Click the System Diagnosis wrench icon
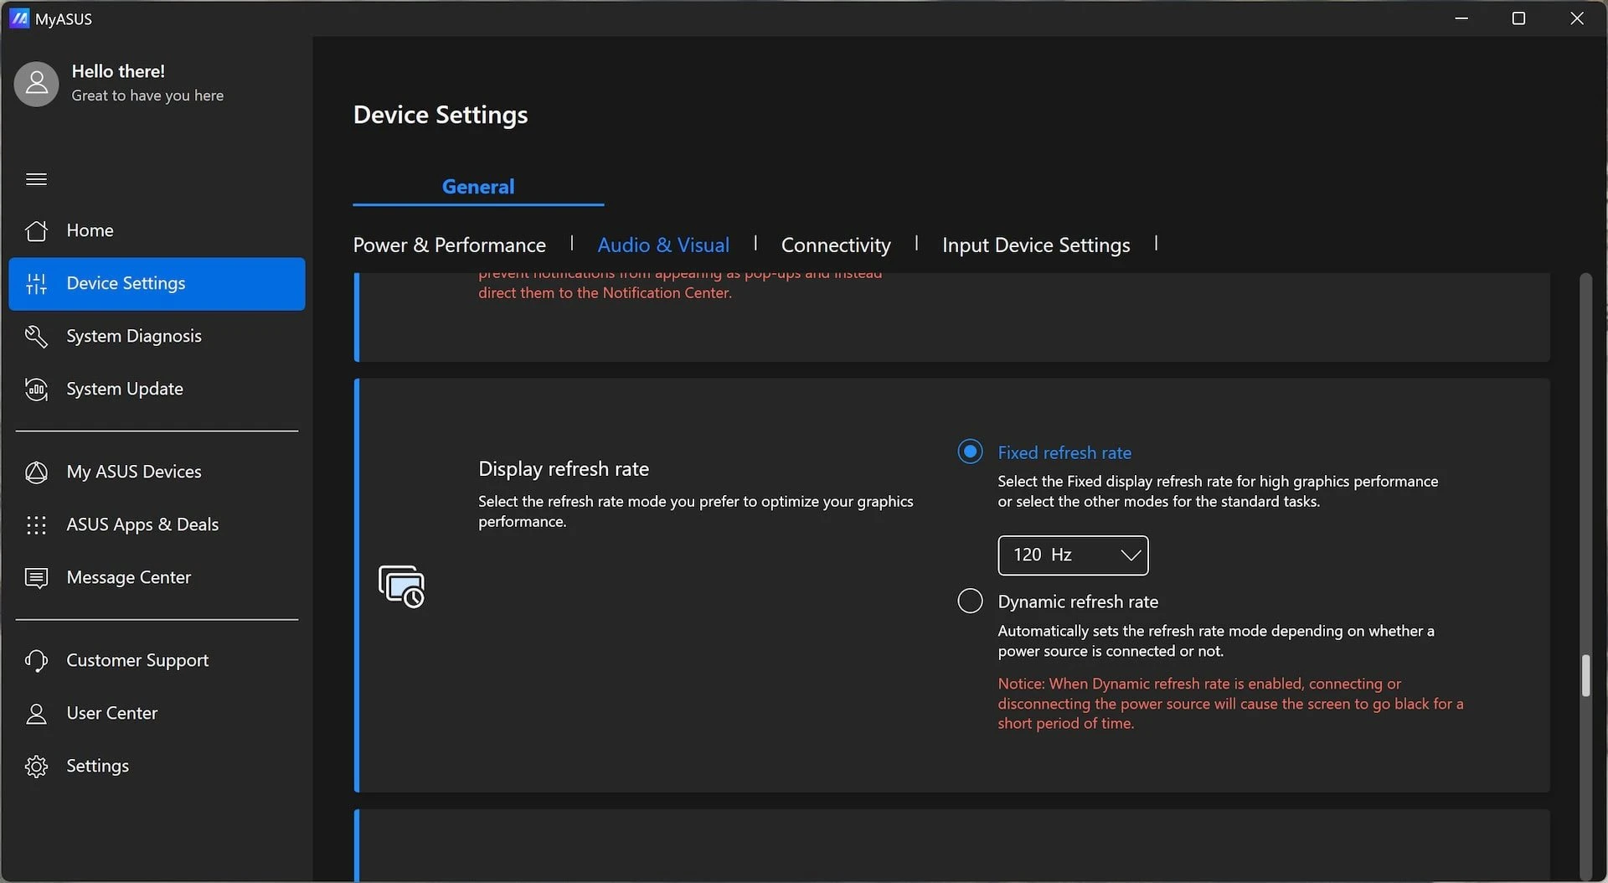The image size is (1608, 883). coord(36,337)
